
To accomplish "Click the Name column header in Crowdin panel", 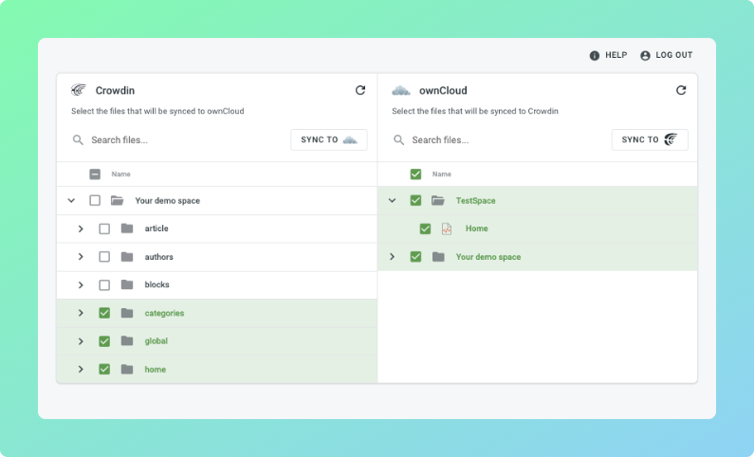I will coord(120,174).
